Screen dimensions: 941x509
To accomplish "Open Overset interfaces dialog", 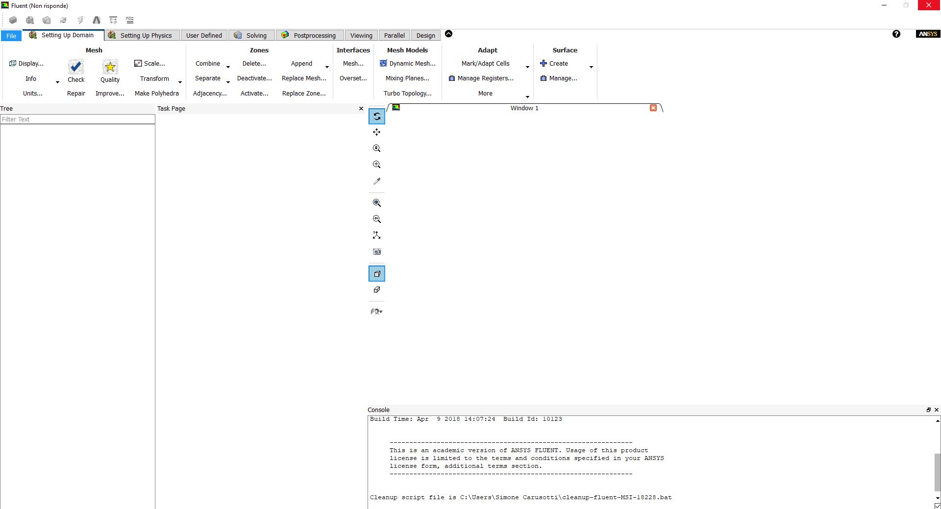I will (x=353, y=78).
